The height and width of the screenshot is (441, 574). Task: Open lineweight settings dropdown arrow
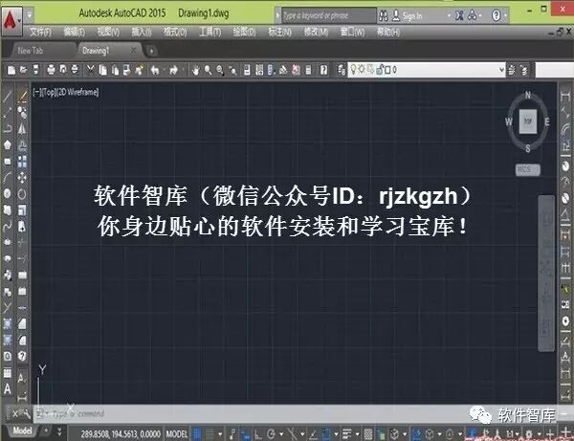[357, 434]
